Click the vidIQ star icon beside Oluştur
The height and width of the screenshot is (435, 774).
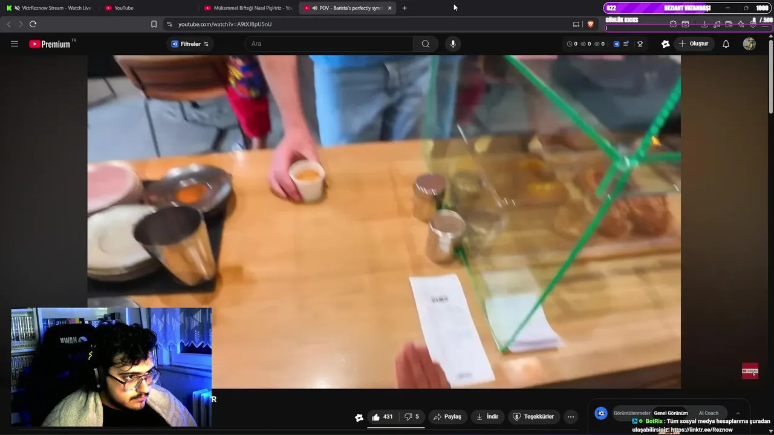[x=666, y=43]
